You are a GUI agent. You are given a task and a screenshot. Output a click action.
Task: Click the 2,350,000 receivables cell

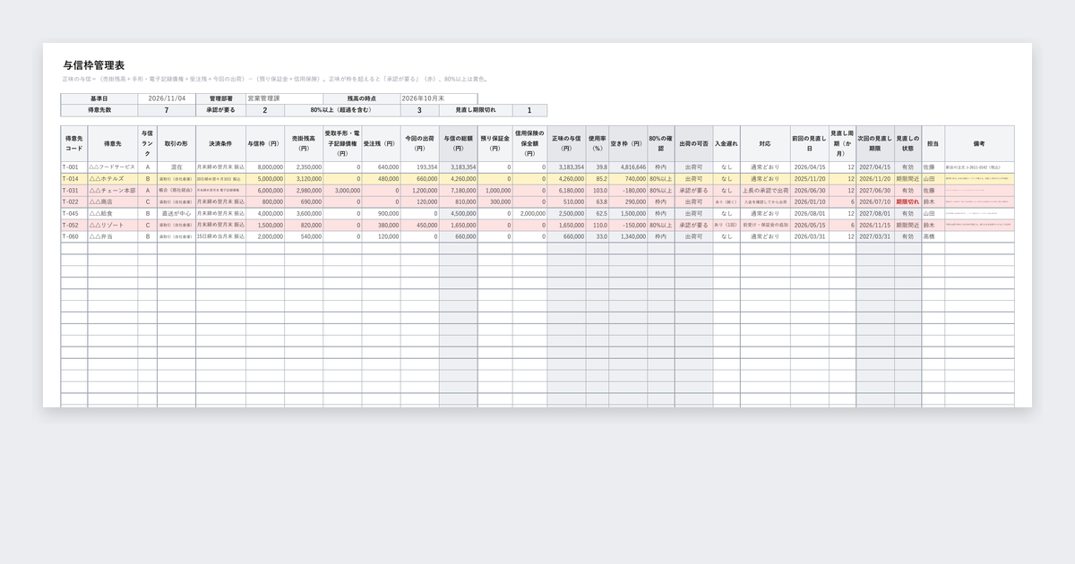305,167
